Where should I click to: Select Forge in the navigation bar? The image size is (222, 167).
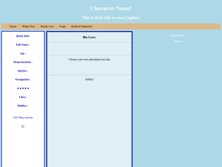62,26
